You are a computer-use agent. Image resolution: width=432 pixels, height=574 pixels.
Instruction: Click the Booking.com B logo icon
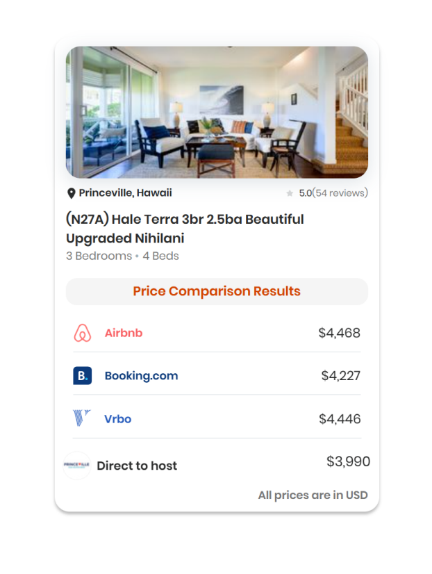83,375
